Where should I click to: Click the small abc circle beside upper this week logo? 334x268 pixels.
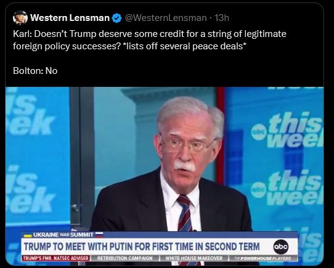pos(258,132)
